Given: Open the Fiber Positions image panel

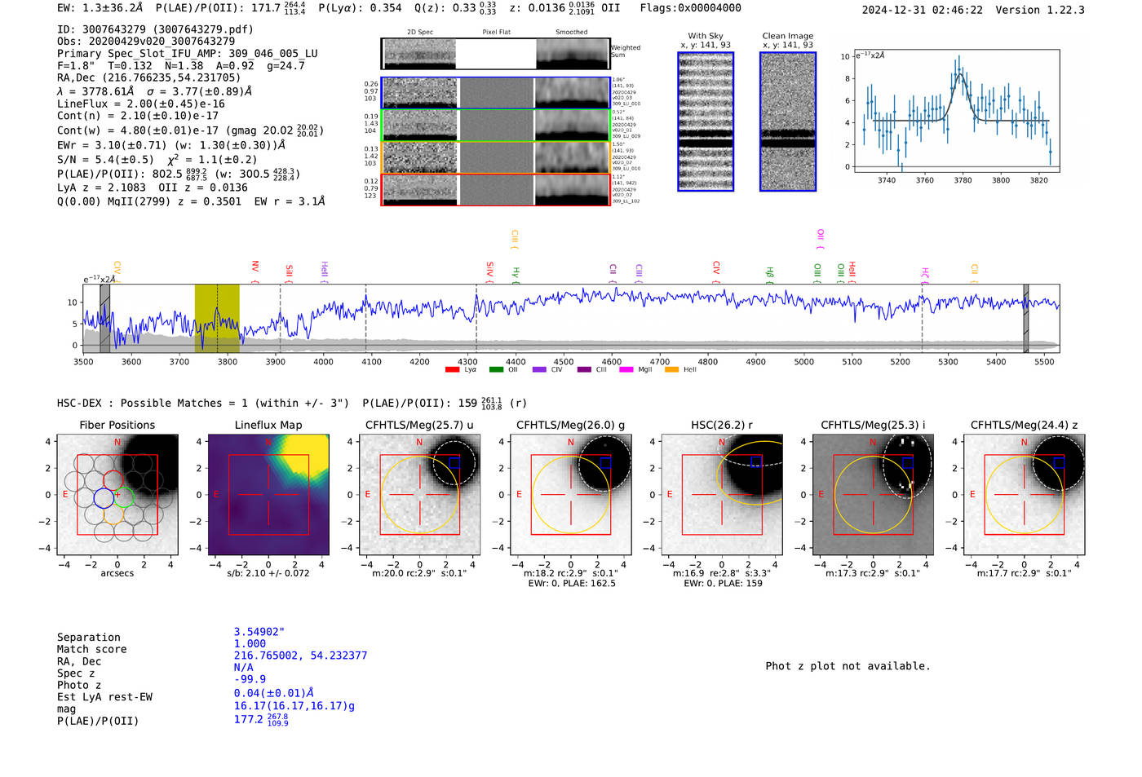Looking at the screenshot, I should pyautogui.click(x=117, y=495).
